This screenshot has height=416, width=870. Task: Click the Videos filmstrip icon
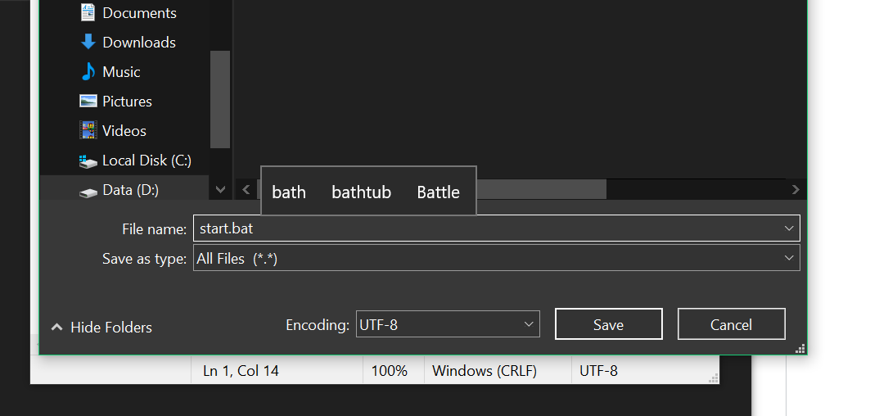coord(88,131)
